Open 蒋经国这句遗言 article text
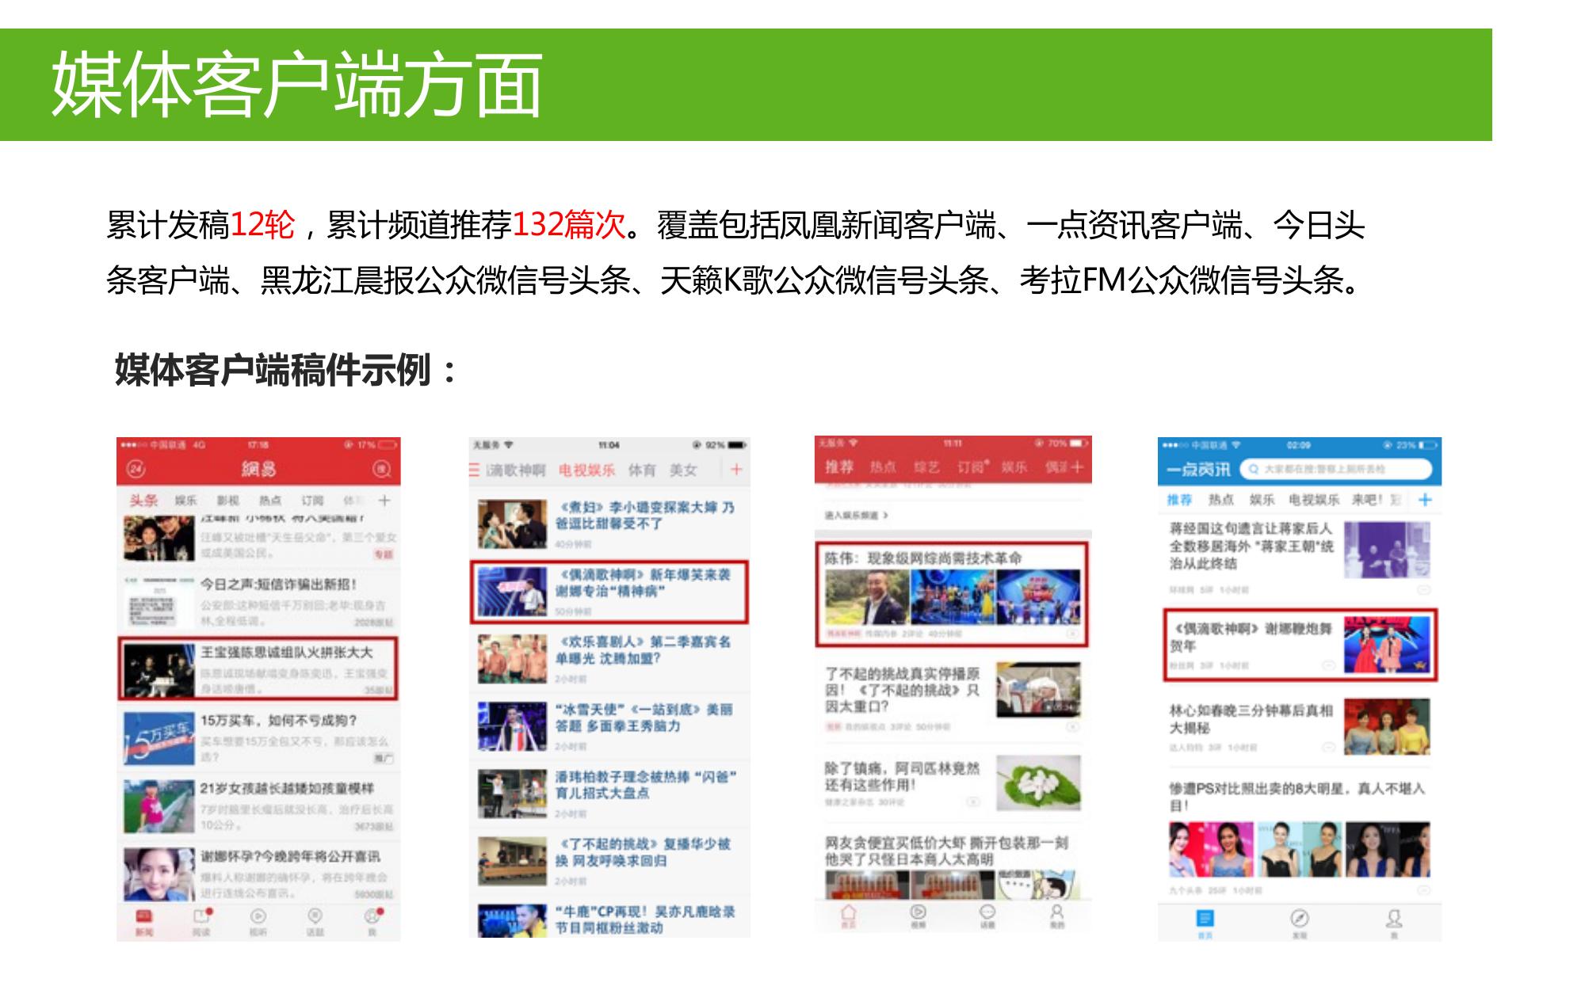1585x990 pixels. (1252, 546)
